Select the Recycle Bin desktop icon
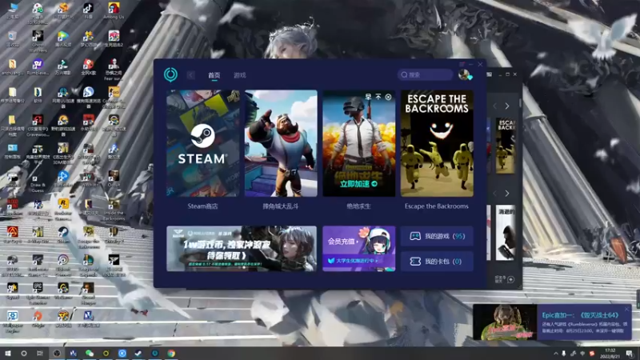This screenshot has width=640, height=360. 12,38
